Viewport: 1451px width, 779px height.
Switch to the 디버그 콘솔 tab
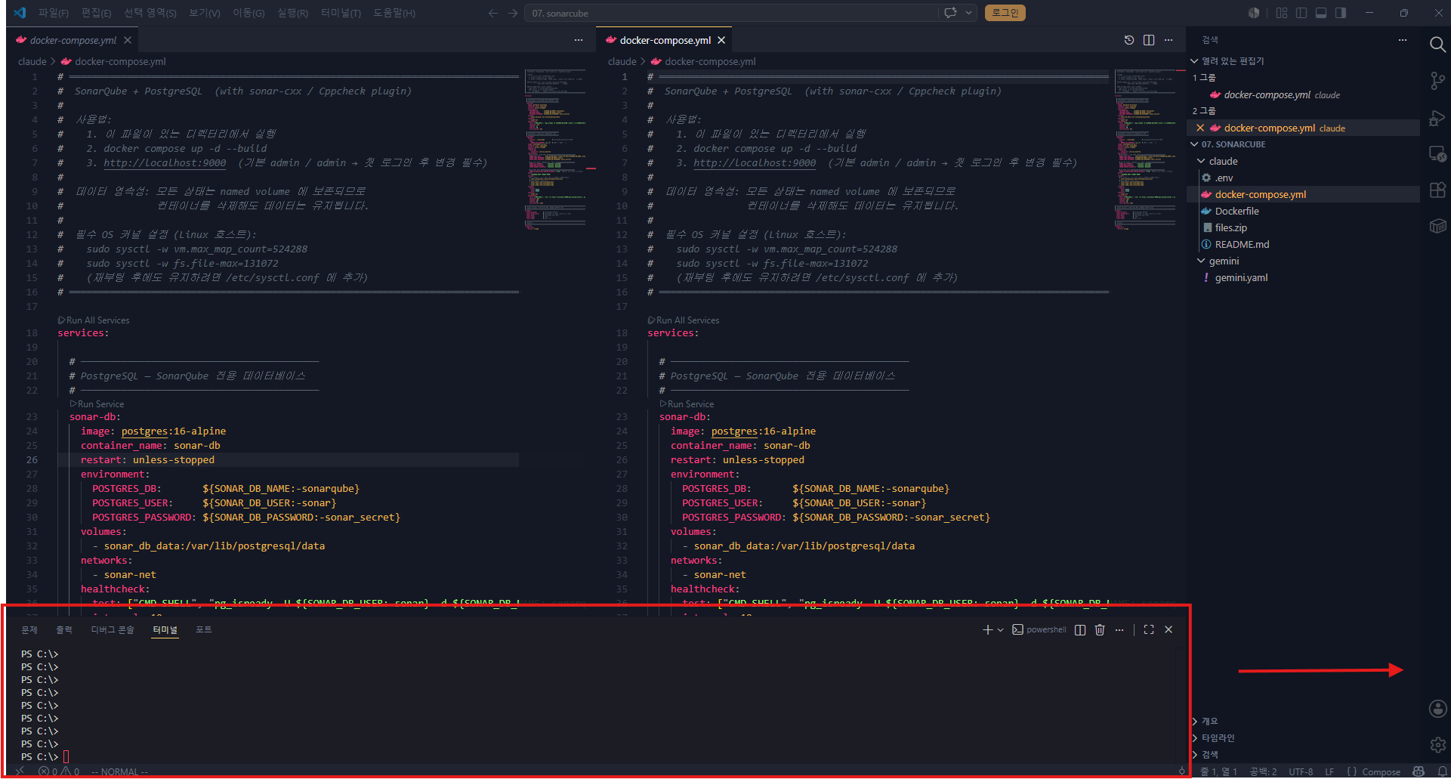[113, 629]
